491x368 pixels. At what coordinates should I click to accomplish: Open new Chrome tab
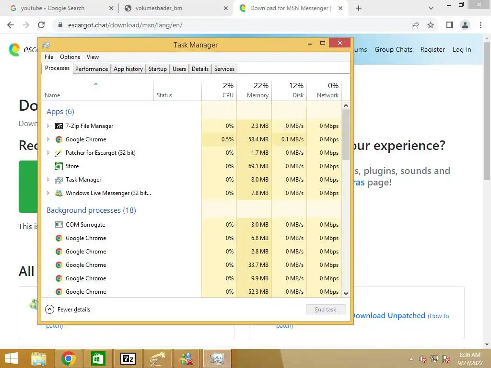(359, 8)
